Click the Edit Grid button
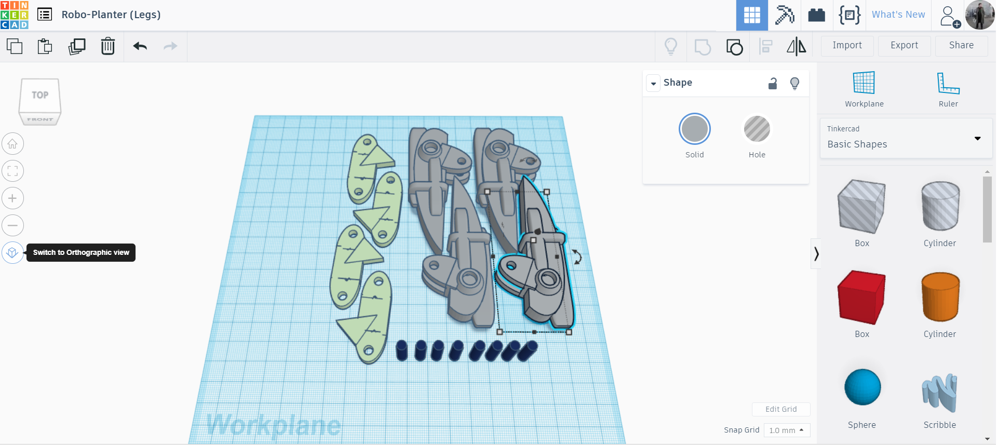 click(x=781, y=409)
